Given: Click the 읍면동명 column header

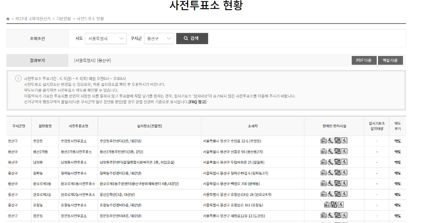Looking at the screenshot, I should tap(45, 126).
